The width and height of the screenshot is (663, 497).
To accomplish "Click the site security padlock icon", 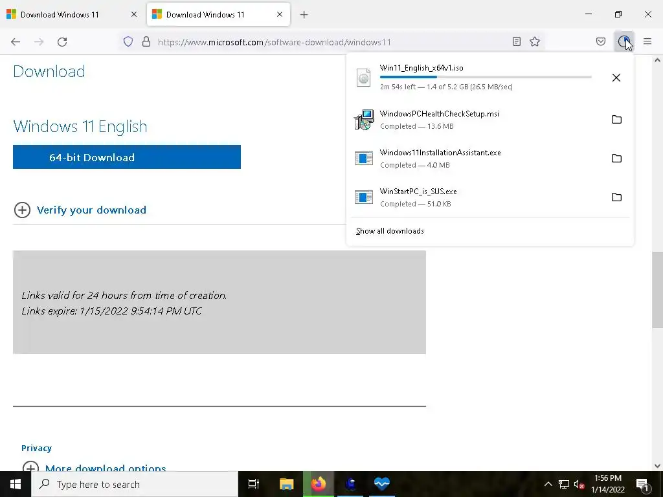I will coord(146,41).
